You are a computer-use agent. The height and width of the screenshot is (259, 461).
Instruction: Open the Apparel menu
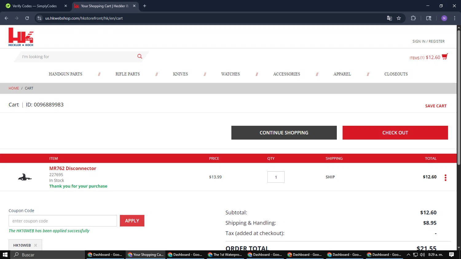point(342,74)
